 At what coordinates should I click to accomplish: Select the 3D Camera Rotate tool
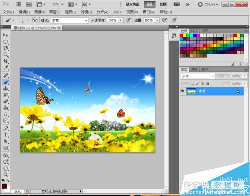click(x=6, y=162)
